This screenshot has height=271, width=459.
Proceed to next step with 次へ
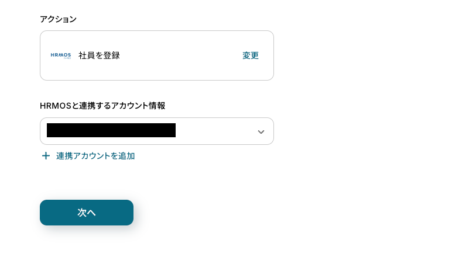pos(87,213)
